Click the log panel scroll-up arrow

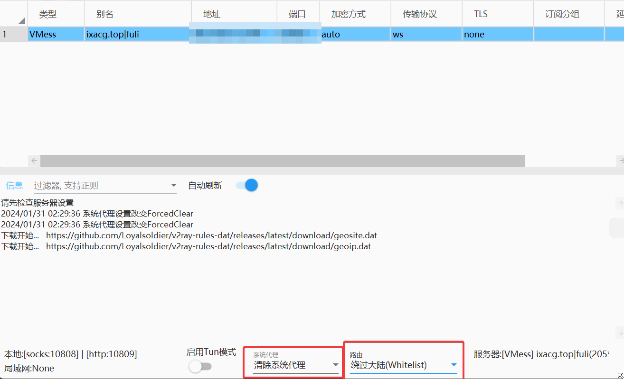(x=620, y=203)
